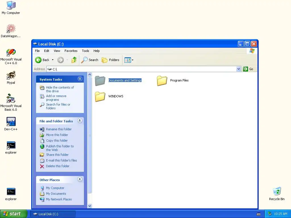
Task: Collapse the Other Places panel
Action: pyautogui.click(x=80, y=179)
